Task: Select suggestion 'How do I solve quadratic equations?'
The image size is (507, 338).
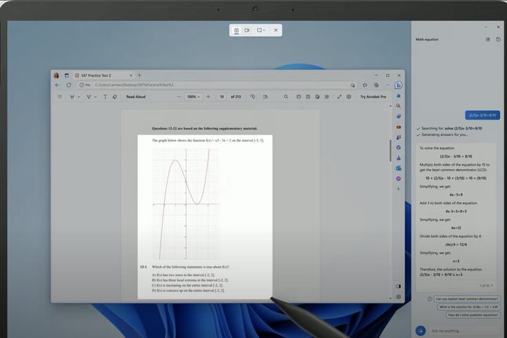Action: coord(473,315)
